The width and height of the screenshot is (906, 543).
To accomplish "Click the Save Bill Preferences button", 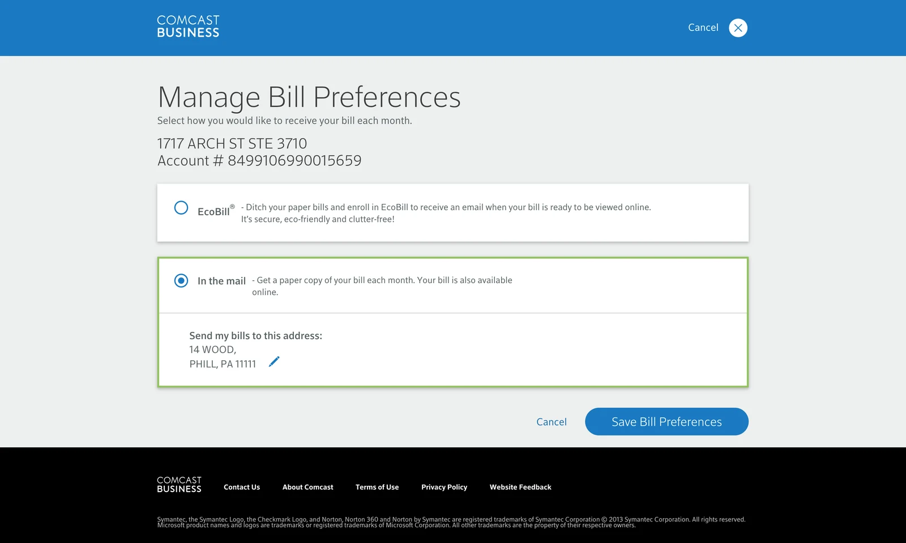I will (x=666, y=422).
